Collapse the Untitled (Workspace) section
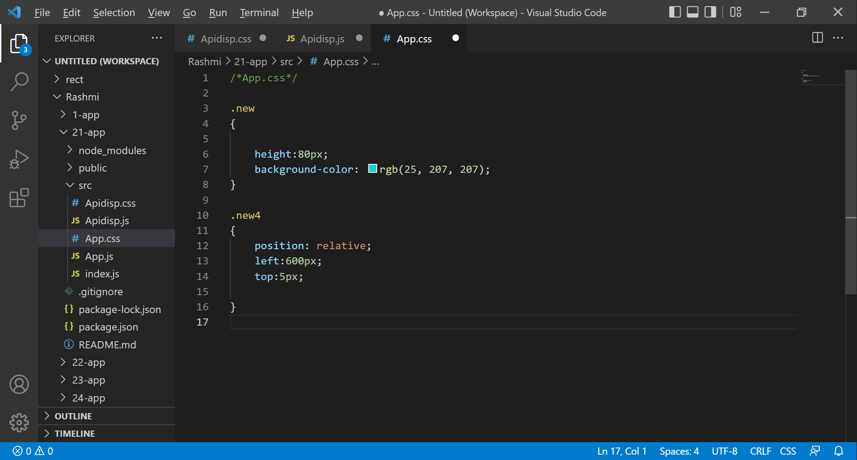This screenshot has height=460, width=857. tap(107, 61)
